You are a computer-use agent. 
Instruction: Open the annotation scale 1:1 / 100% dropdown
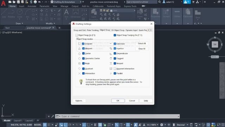153,125
